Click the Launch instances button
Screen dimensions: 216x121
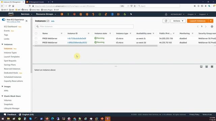click(197, 21)
